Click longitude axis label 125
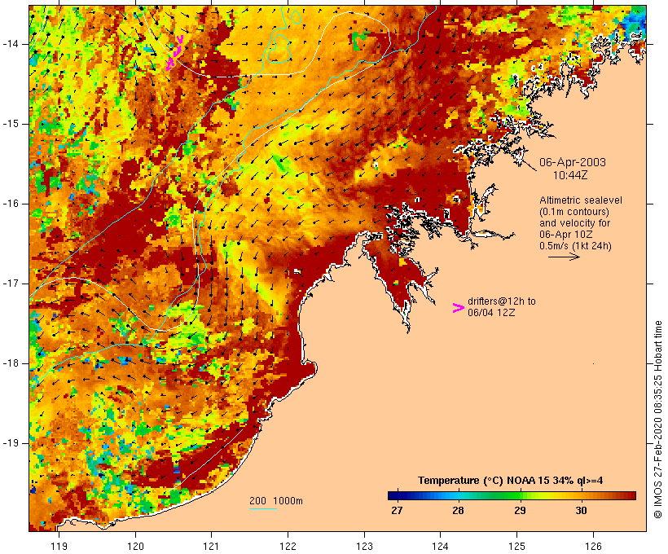Viewport: 668px width, 554px height. pos(516,546)
